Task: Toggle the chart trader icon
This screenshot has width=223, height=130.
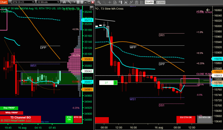Action: pyautogui.click(x=121, y=2)
